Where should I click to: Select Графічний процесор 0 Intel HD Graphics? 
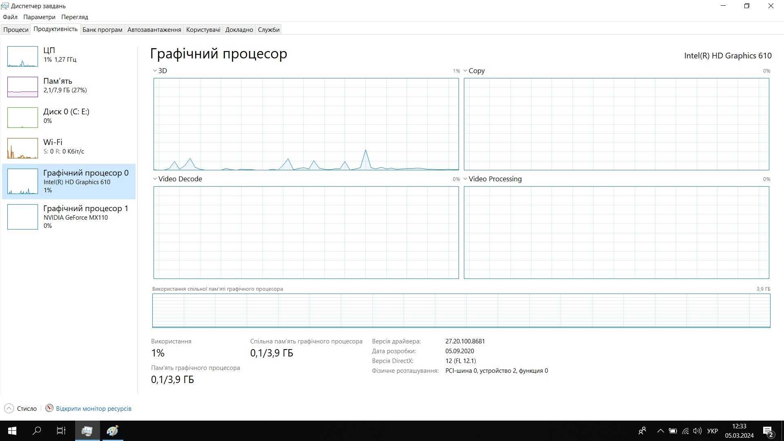[69, 181]
